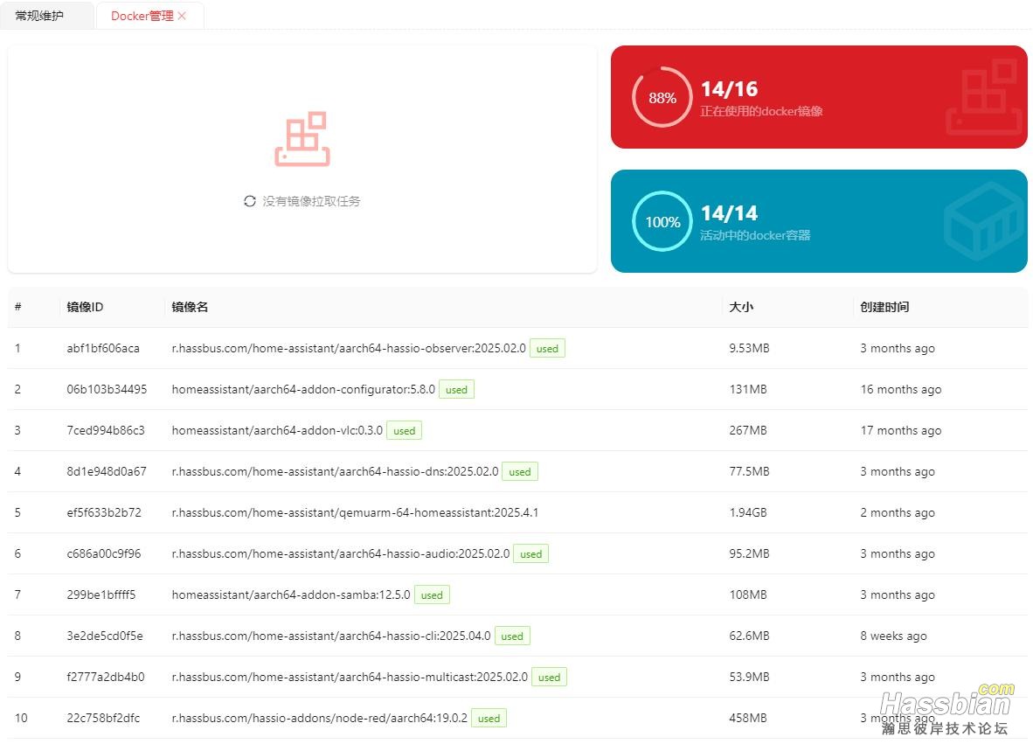The height and width of the screenshot is (744, 1033).
Task: Click the used tag on node-red row
Action: coord(489,719)
